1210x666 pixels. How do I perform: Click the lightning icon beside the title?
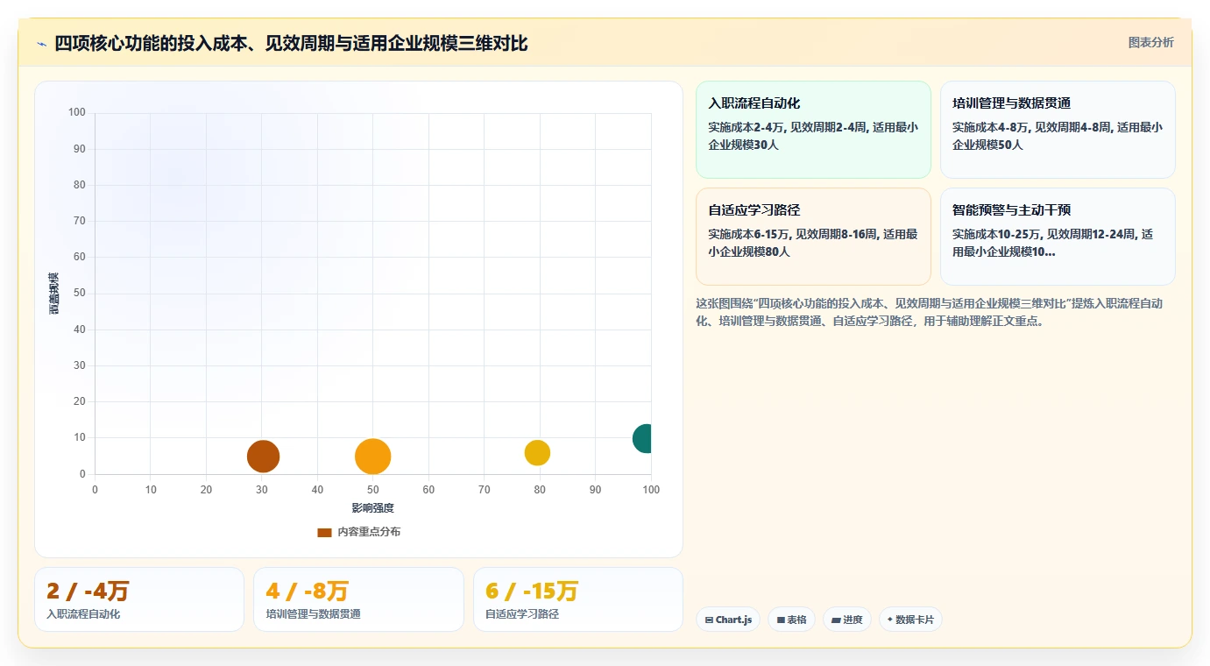click(41, 44)
